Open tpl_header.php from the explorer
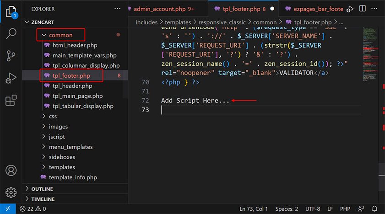Image resolution: width=385 pixels, height=214 pixels. (72, 86)
